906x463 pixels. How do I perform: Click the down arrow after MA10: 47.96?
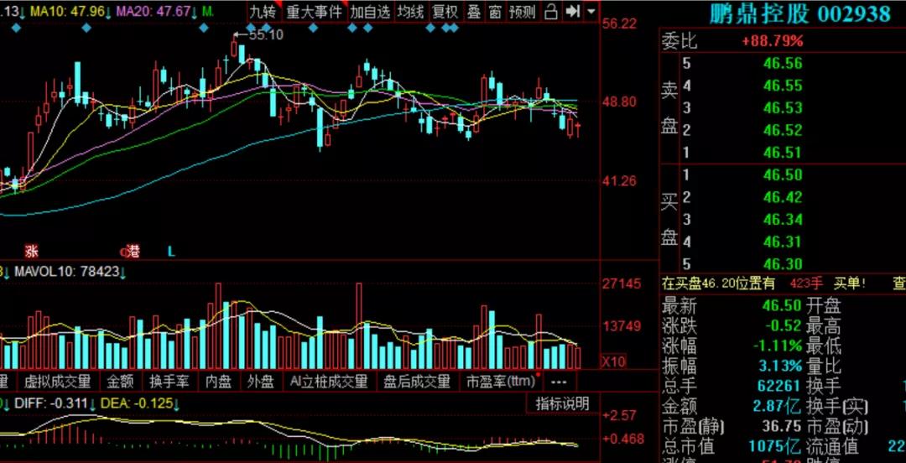click(108, 12)
